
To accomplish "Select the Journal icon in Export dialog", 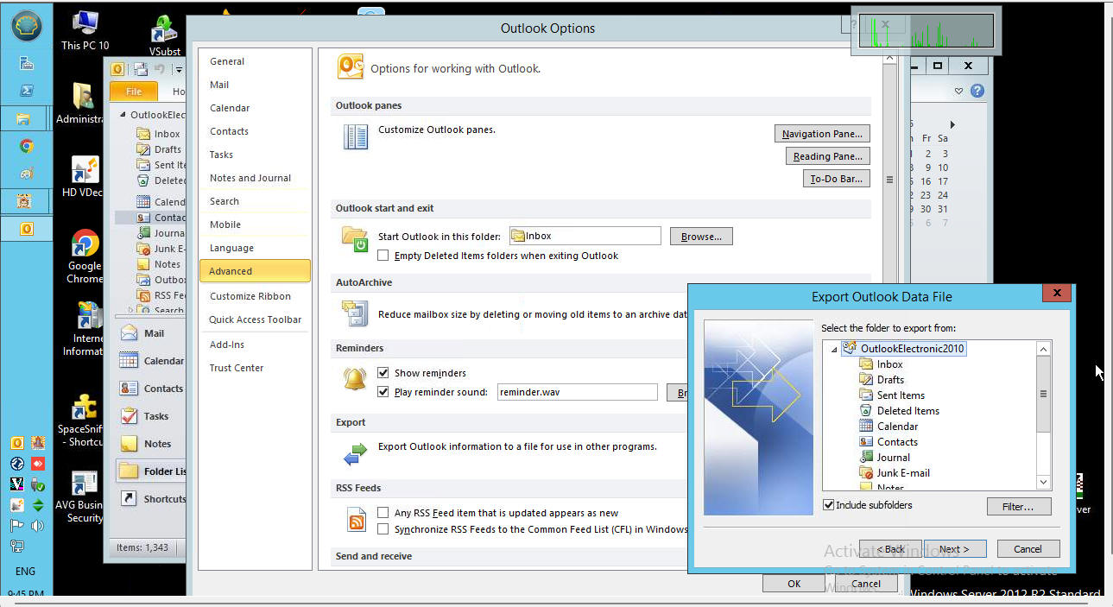I will 866,458.
